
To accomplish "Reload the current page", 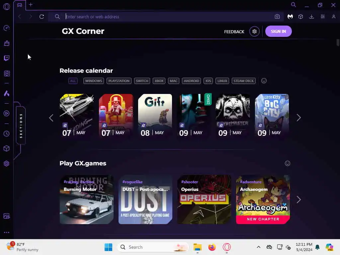I will coord(42,17).
